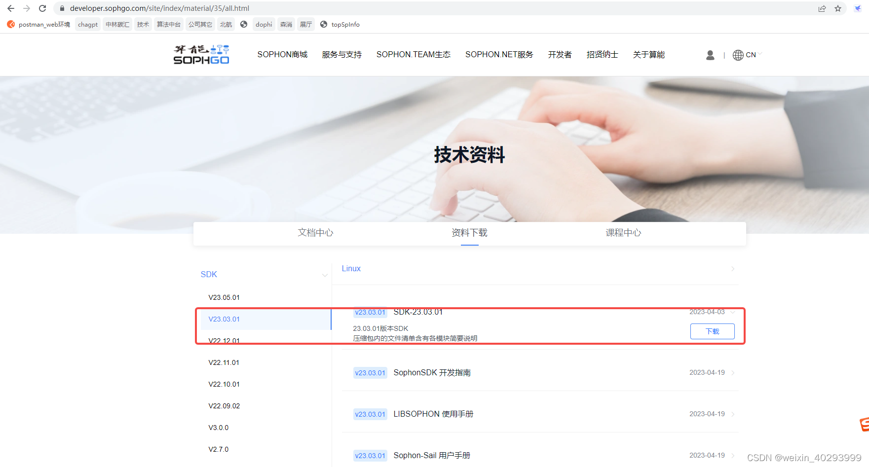Screen dimensions: 869x467
Task: Open the user account icon in header
Action: [710, 55]
